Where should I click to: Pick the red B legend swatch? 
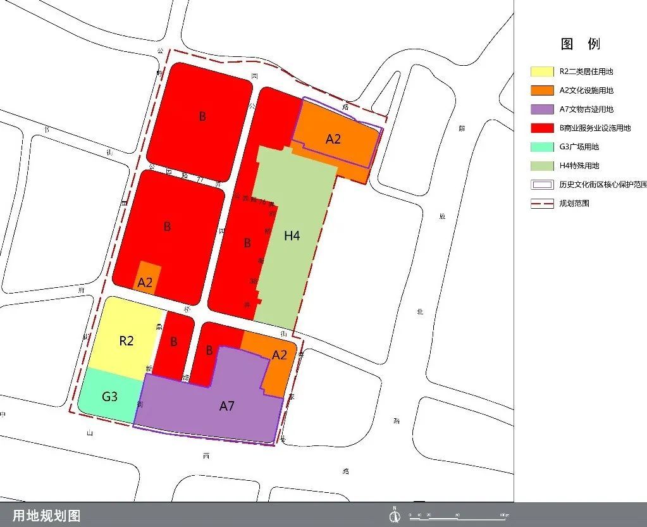[542, 128]
